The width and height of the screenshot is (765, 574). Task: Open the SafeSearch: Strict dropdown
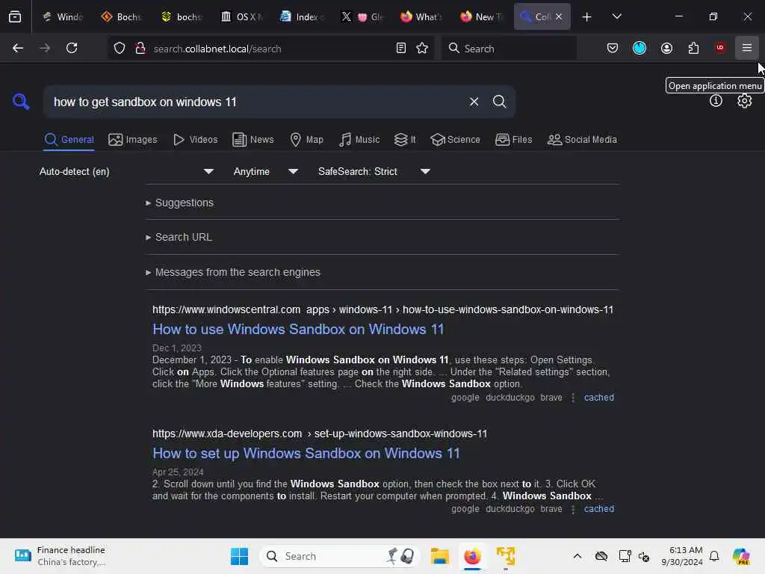tap(374, 171)
